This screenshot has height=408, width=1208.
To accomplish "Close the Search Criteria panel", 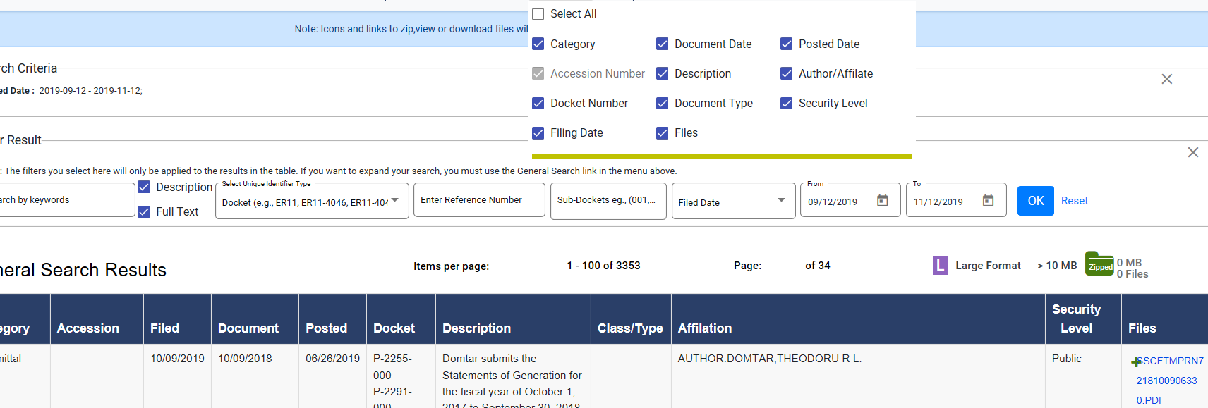I will [x=1167, y=79].
